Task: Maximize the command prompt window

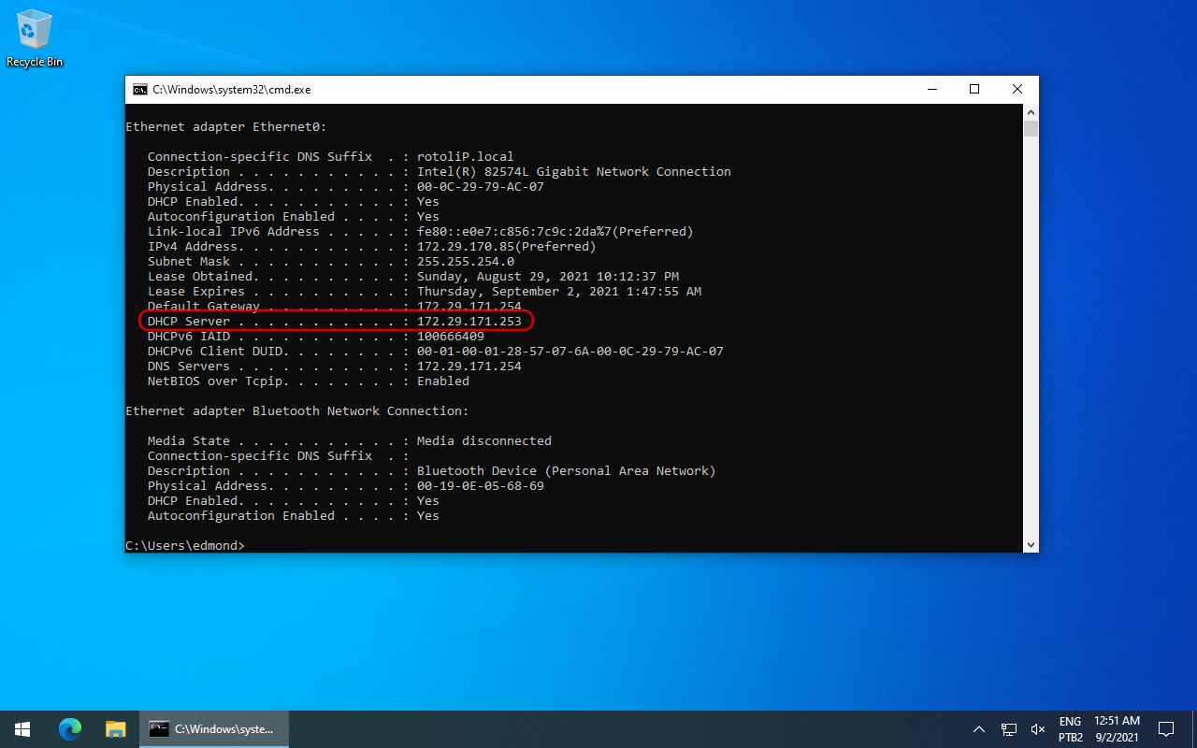Action: tap(973, 89)
